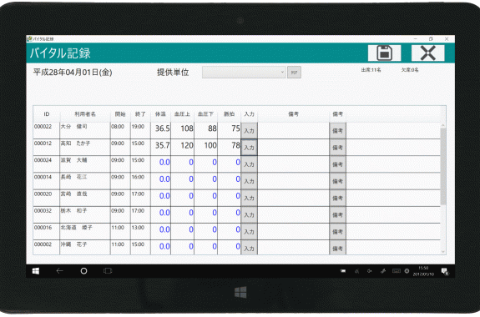
Task: Click 入力 button for ID 000024
Action: [x=249, y=164]
